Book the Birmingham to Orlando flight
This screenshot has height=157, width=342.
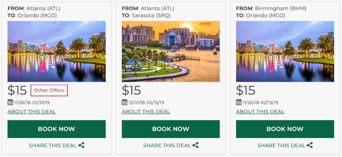click(285, 129)
